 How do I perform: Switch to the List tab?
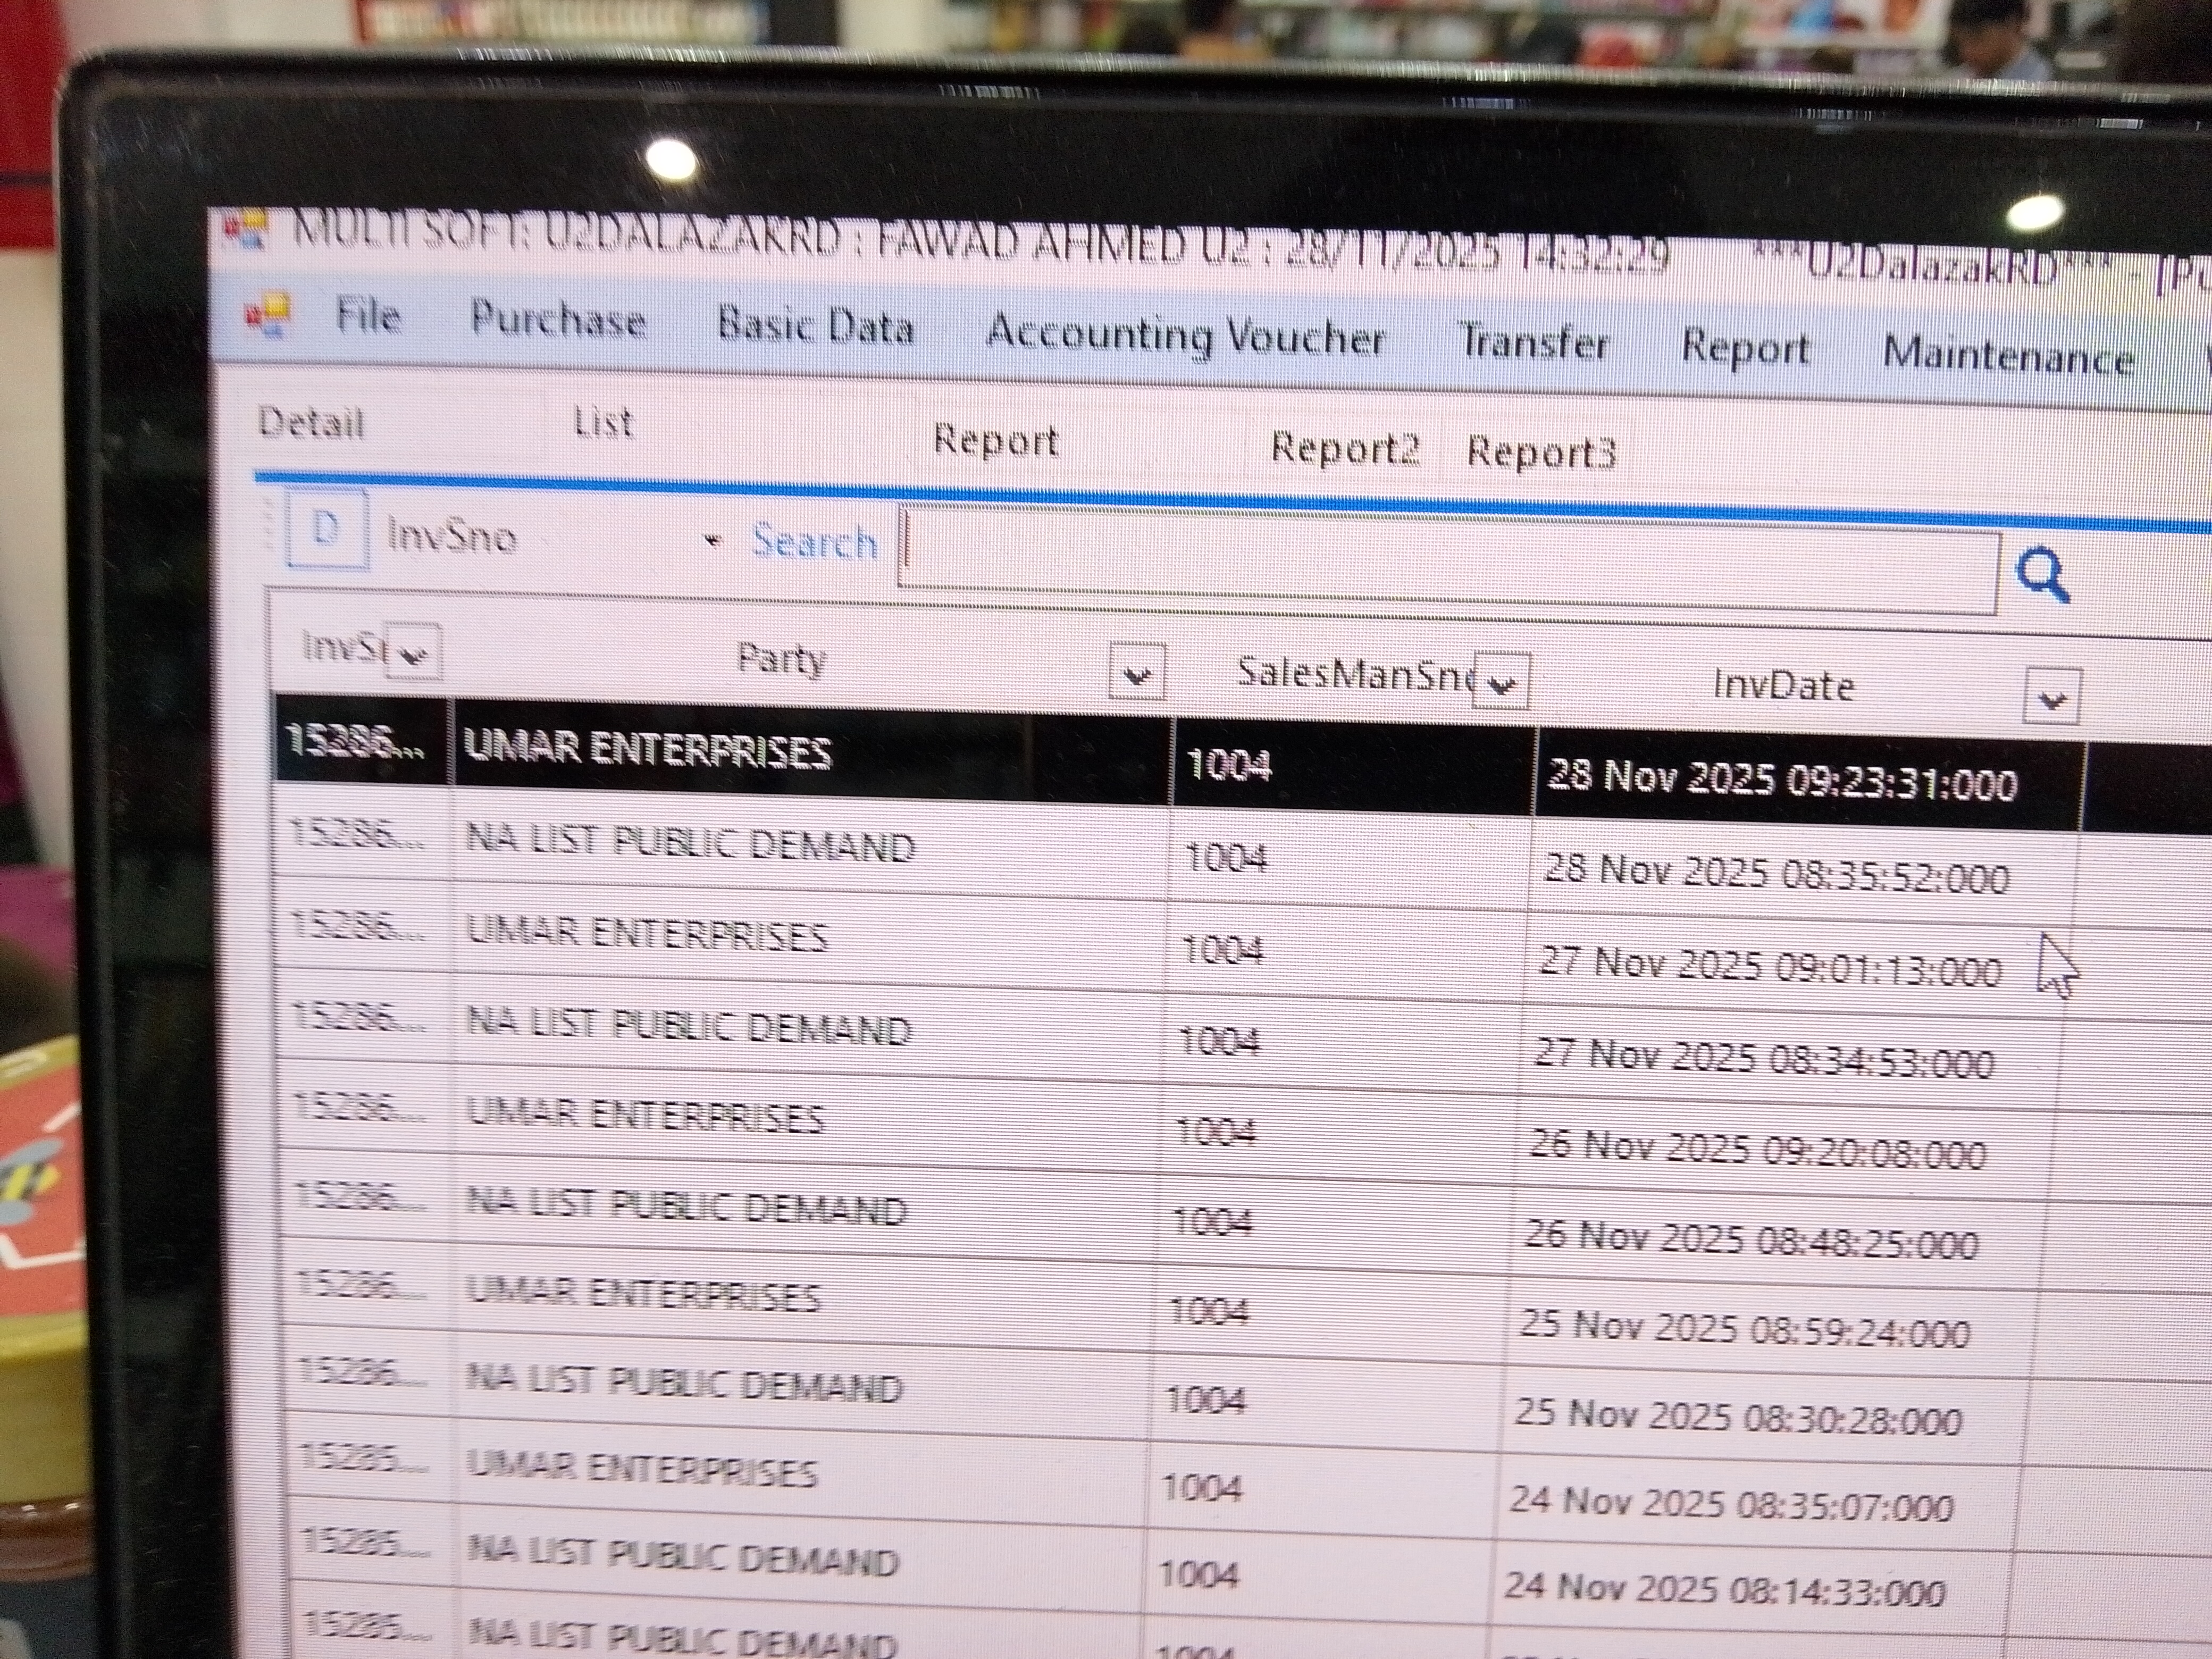tap(603, 423)
